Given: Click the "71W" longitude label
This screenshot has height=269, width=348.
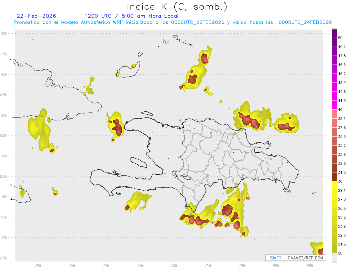Looking at the screenshot, I should (x=208, y=265).
